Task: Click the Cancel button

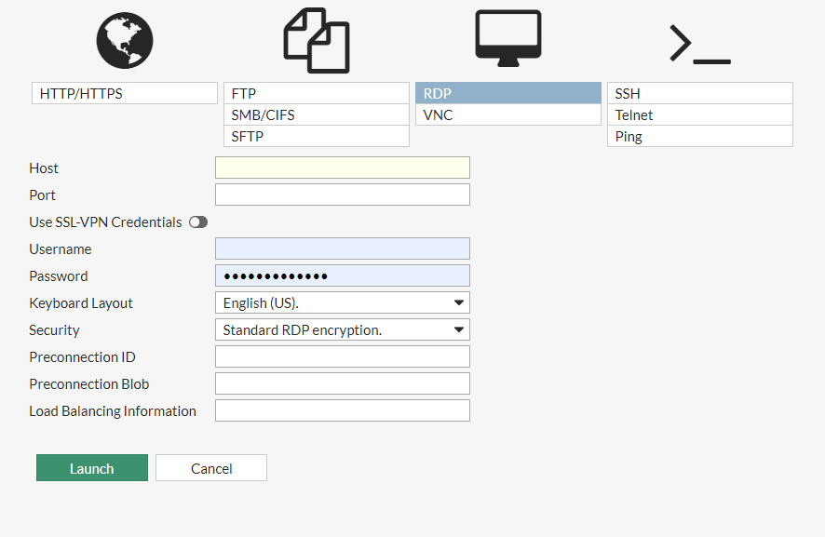Action: click(211, 468)
